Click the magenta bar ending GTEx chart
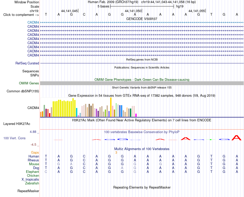 pyautogui.click(x=136, y=115)
